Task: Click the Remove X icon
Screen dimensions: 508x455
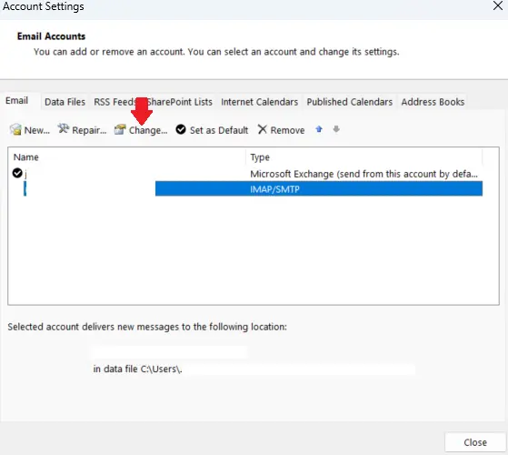Action: pyautogui.click(x=262, y=129)
